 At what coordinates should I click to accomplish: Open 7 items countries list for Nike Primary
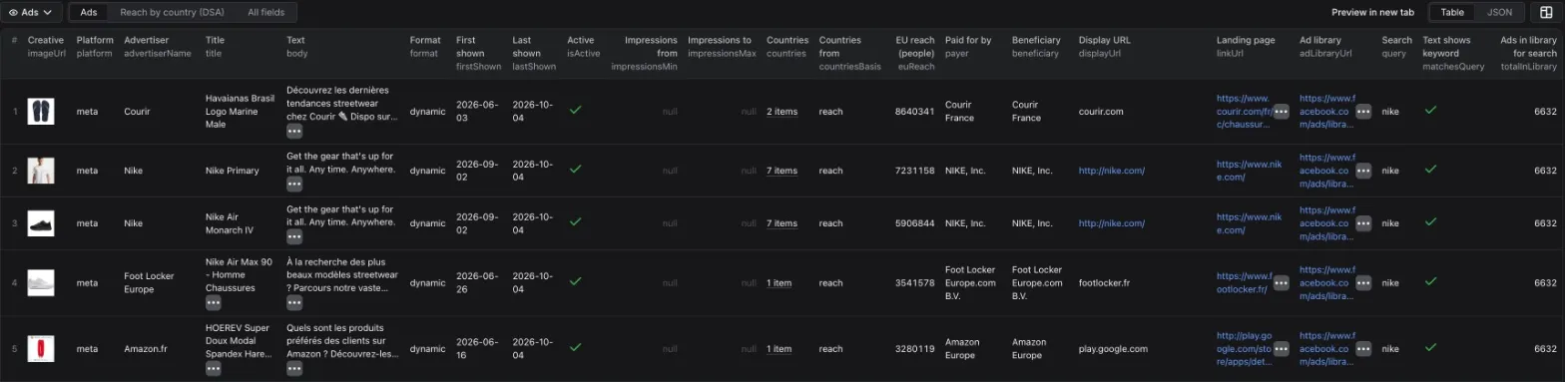[782, 171]
